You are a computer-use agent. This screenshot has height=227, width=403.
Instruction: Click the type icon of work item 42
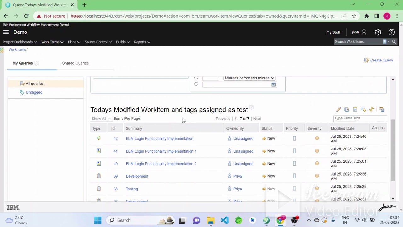(99, 138)
